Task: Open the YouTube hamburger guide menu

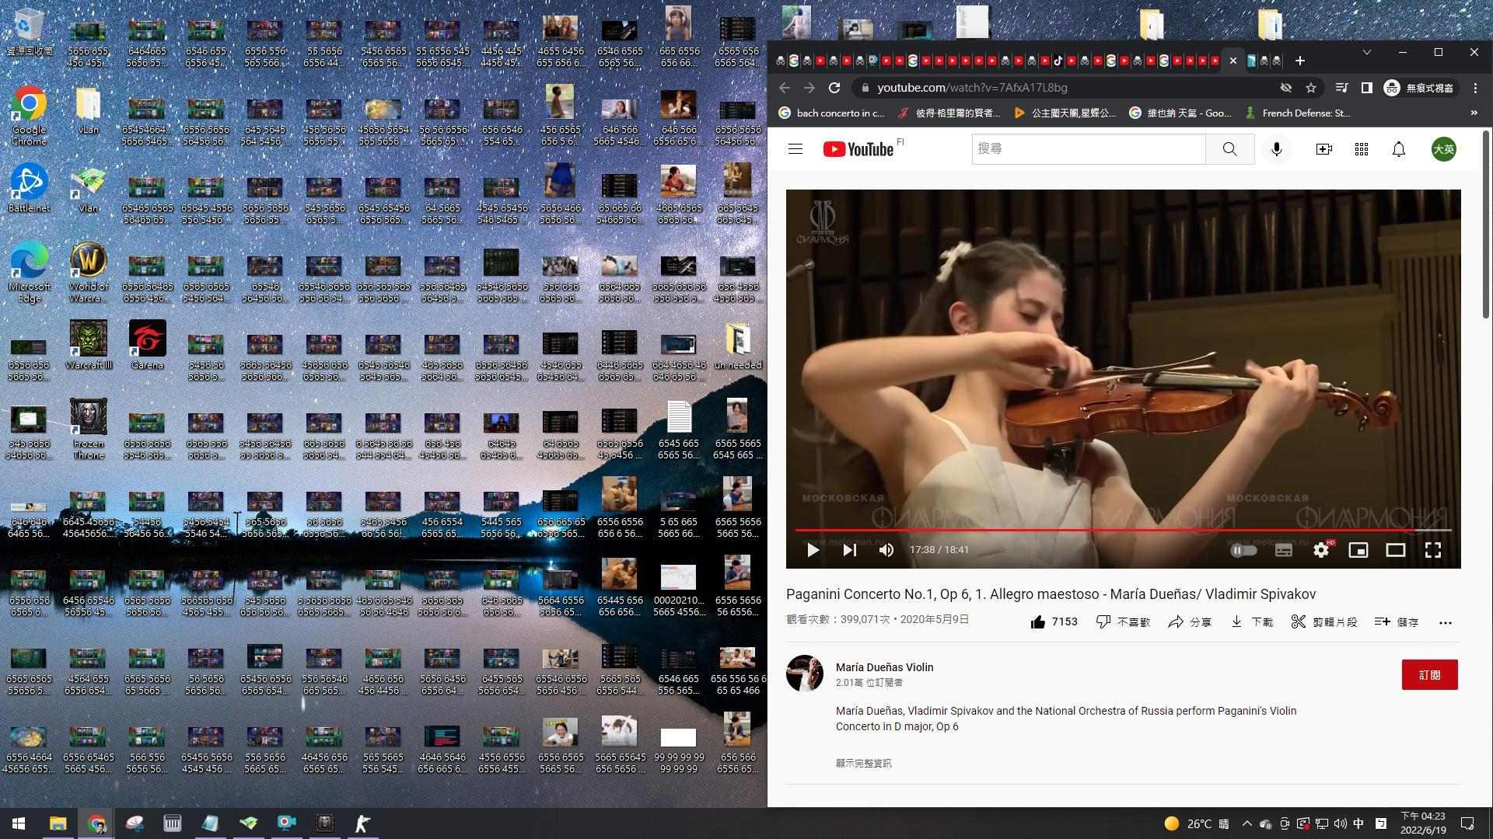Action: pos(795,149)
